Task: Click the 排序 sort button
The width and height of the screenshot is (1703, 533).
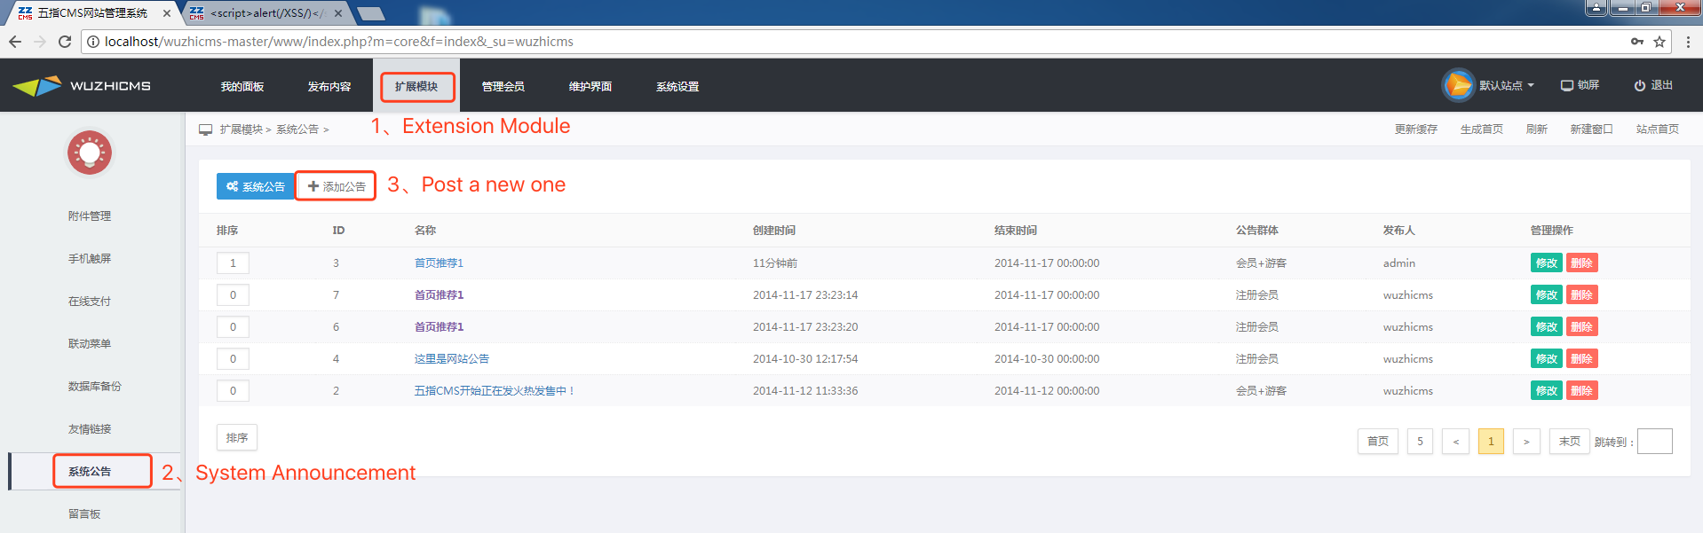Action: click(x=237, y=438)
